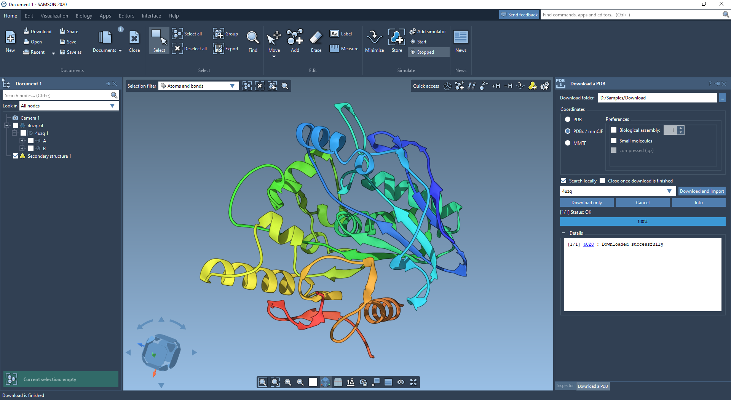The height and width of the screenshot is (400, 731).
Task: Select the Erase tool
Action: coord(316,38)
